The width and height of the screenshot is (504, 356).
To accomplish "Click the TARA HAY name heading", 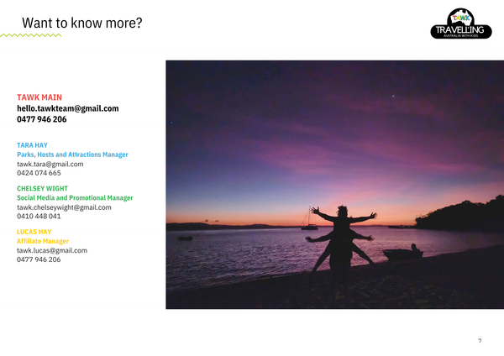I will 32,145.
